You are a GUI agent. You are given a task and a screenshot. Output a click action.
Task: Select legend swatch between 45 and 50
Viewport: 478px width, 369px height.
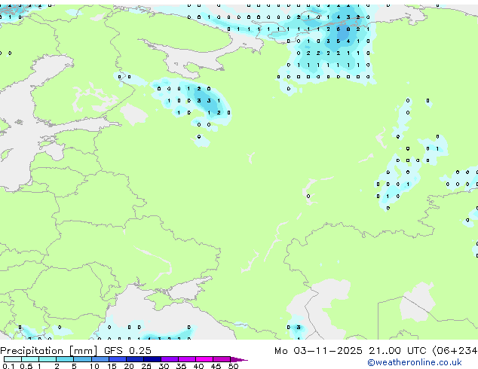pos(222,359)
